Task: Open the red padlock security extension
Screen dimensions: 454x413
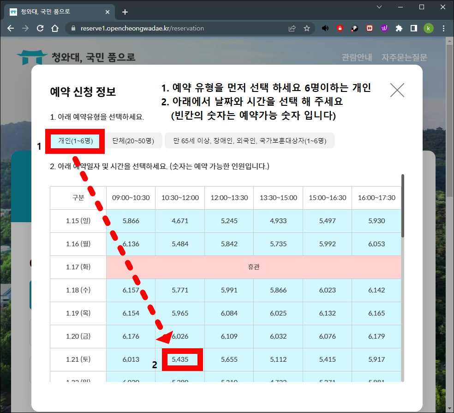Action: [x=340, y=28]
